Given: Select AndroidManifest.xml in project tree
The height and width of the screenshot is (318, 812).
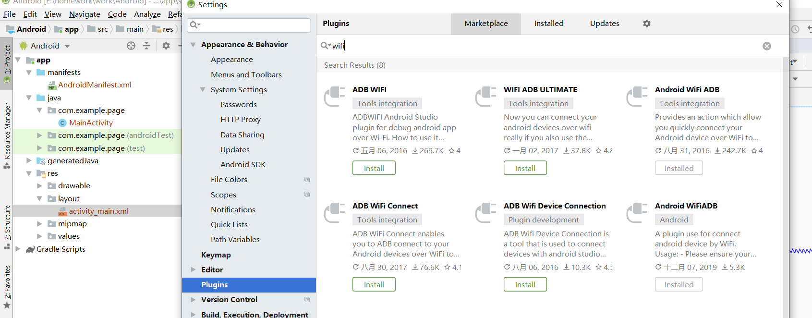Looking at the screenshot, I should pos(95,85).
